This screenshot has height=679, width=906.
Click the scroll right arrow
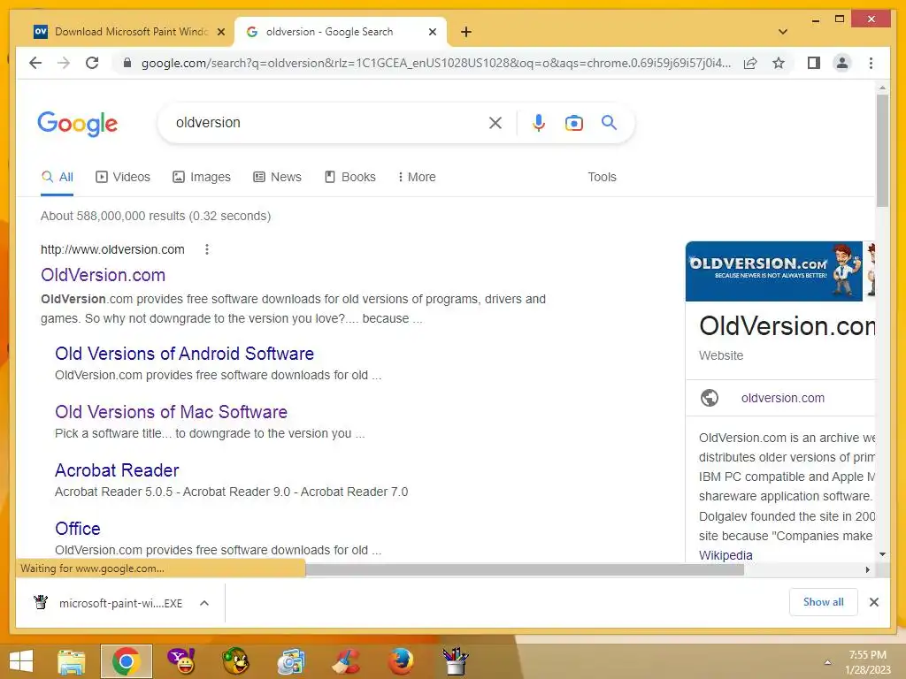(867, 570)
